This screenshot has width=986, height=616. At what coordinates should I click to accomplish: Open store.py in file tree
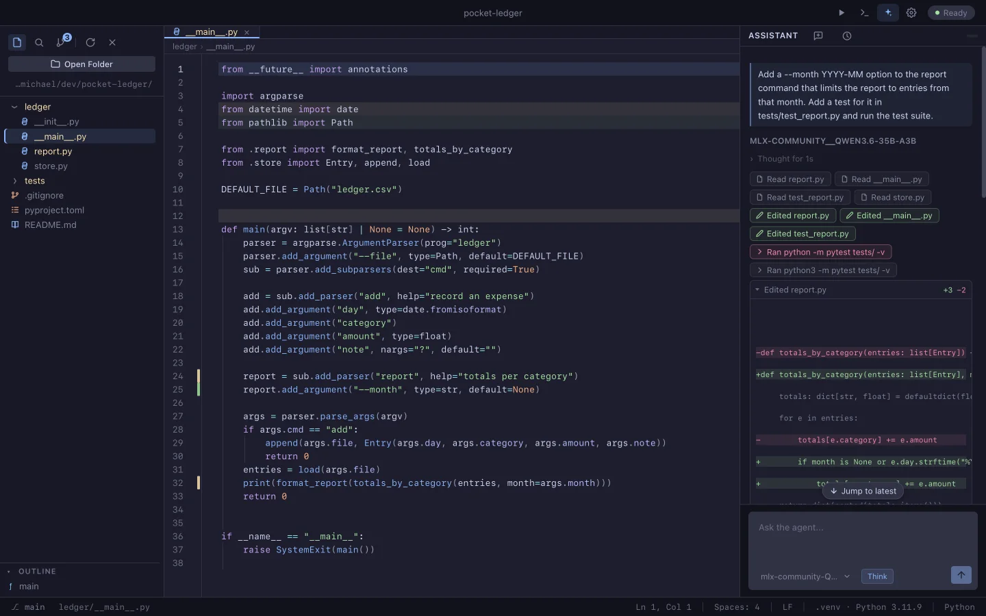(81, 166)
